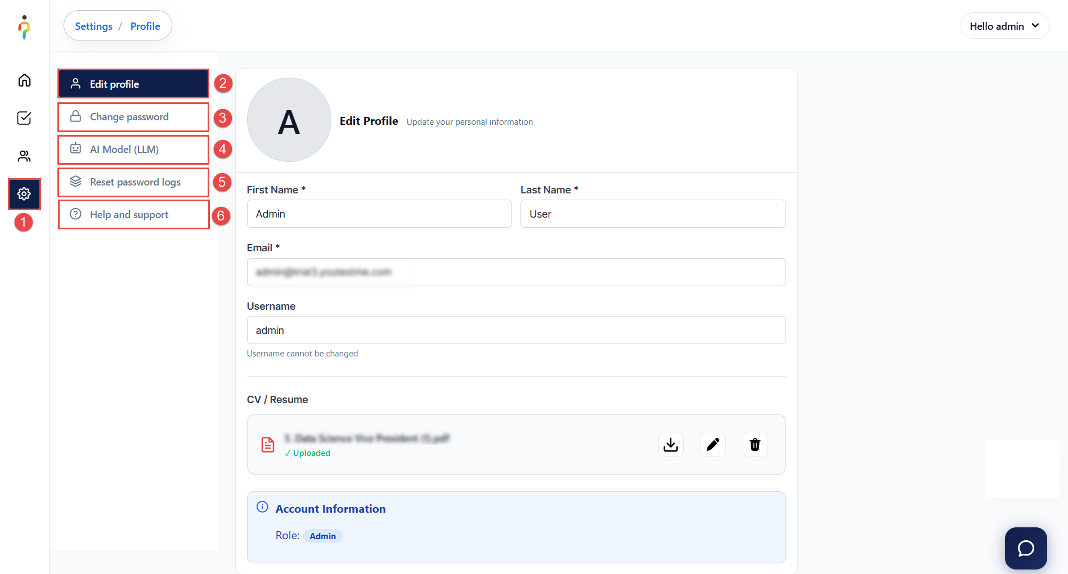Go to AI Model (LLM) settings

tap(133, 150)
